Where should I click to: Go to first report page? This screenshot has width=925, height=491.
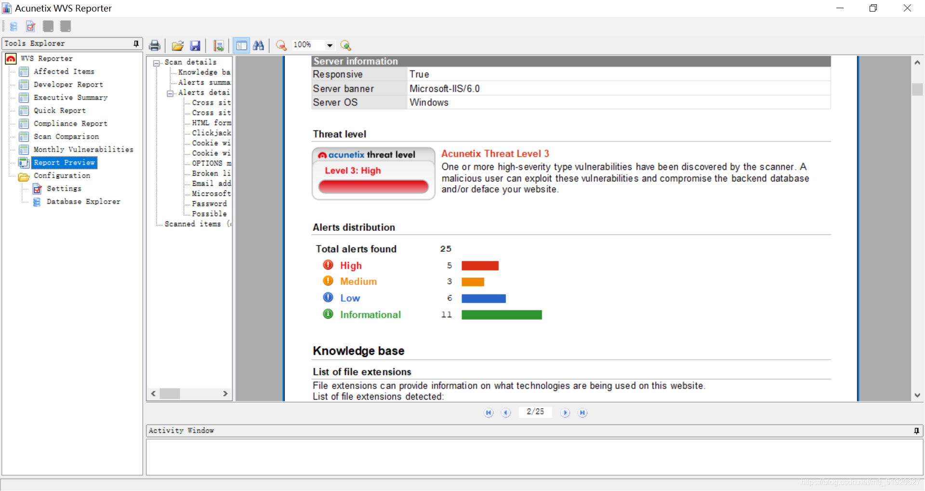coord(489,413)
